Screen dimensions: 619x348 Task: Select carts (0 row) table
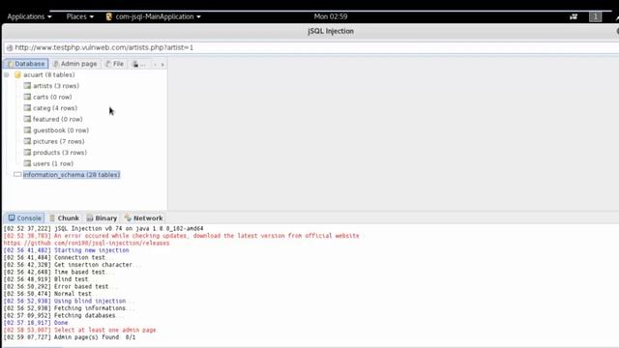(x=52, y=97)
